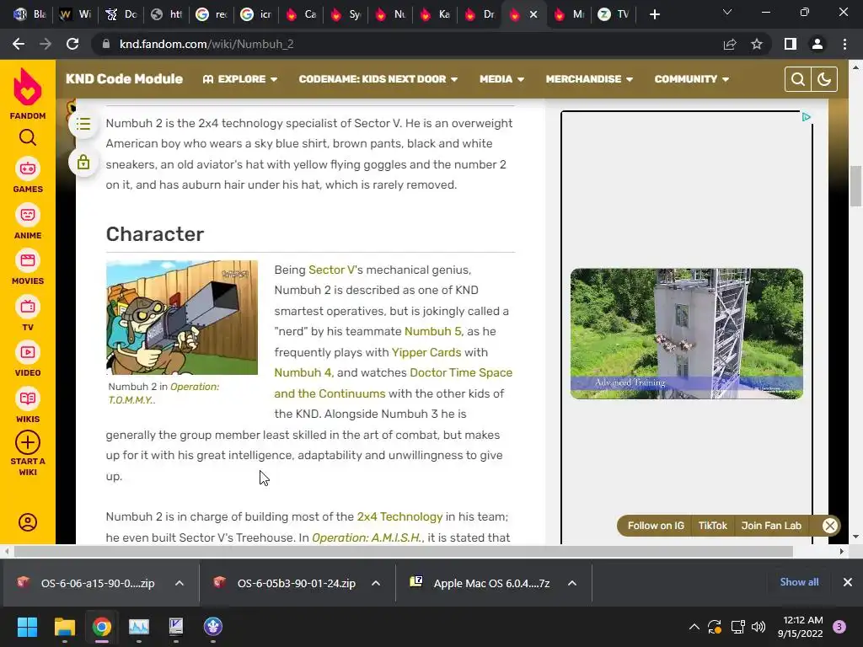Open the KND Code Module home link
Screen dimensions: 863x647
[125, 78]
